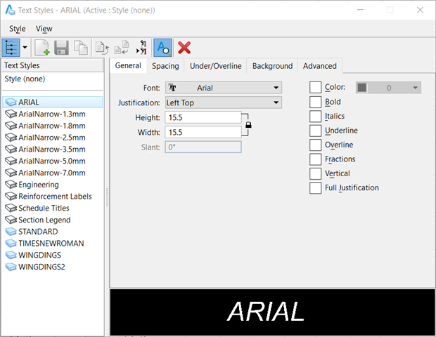Select ArialNarrow-5.0mm style
The image size is (436, 337).
(52, 161)
